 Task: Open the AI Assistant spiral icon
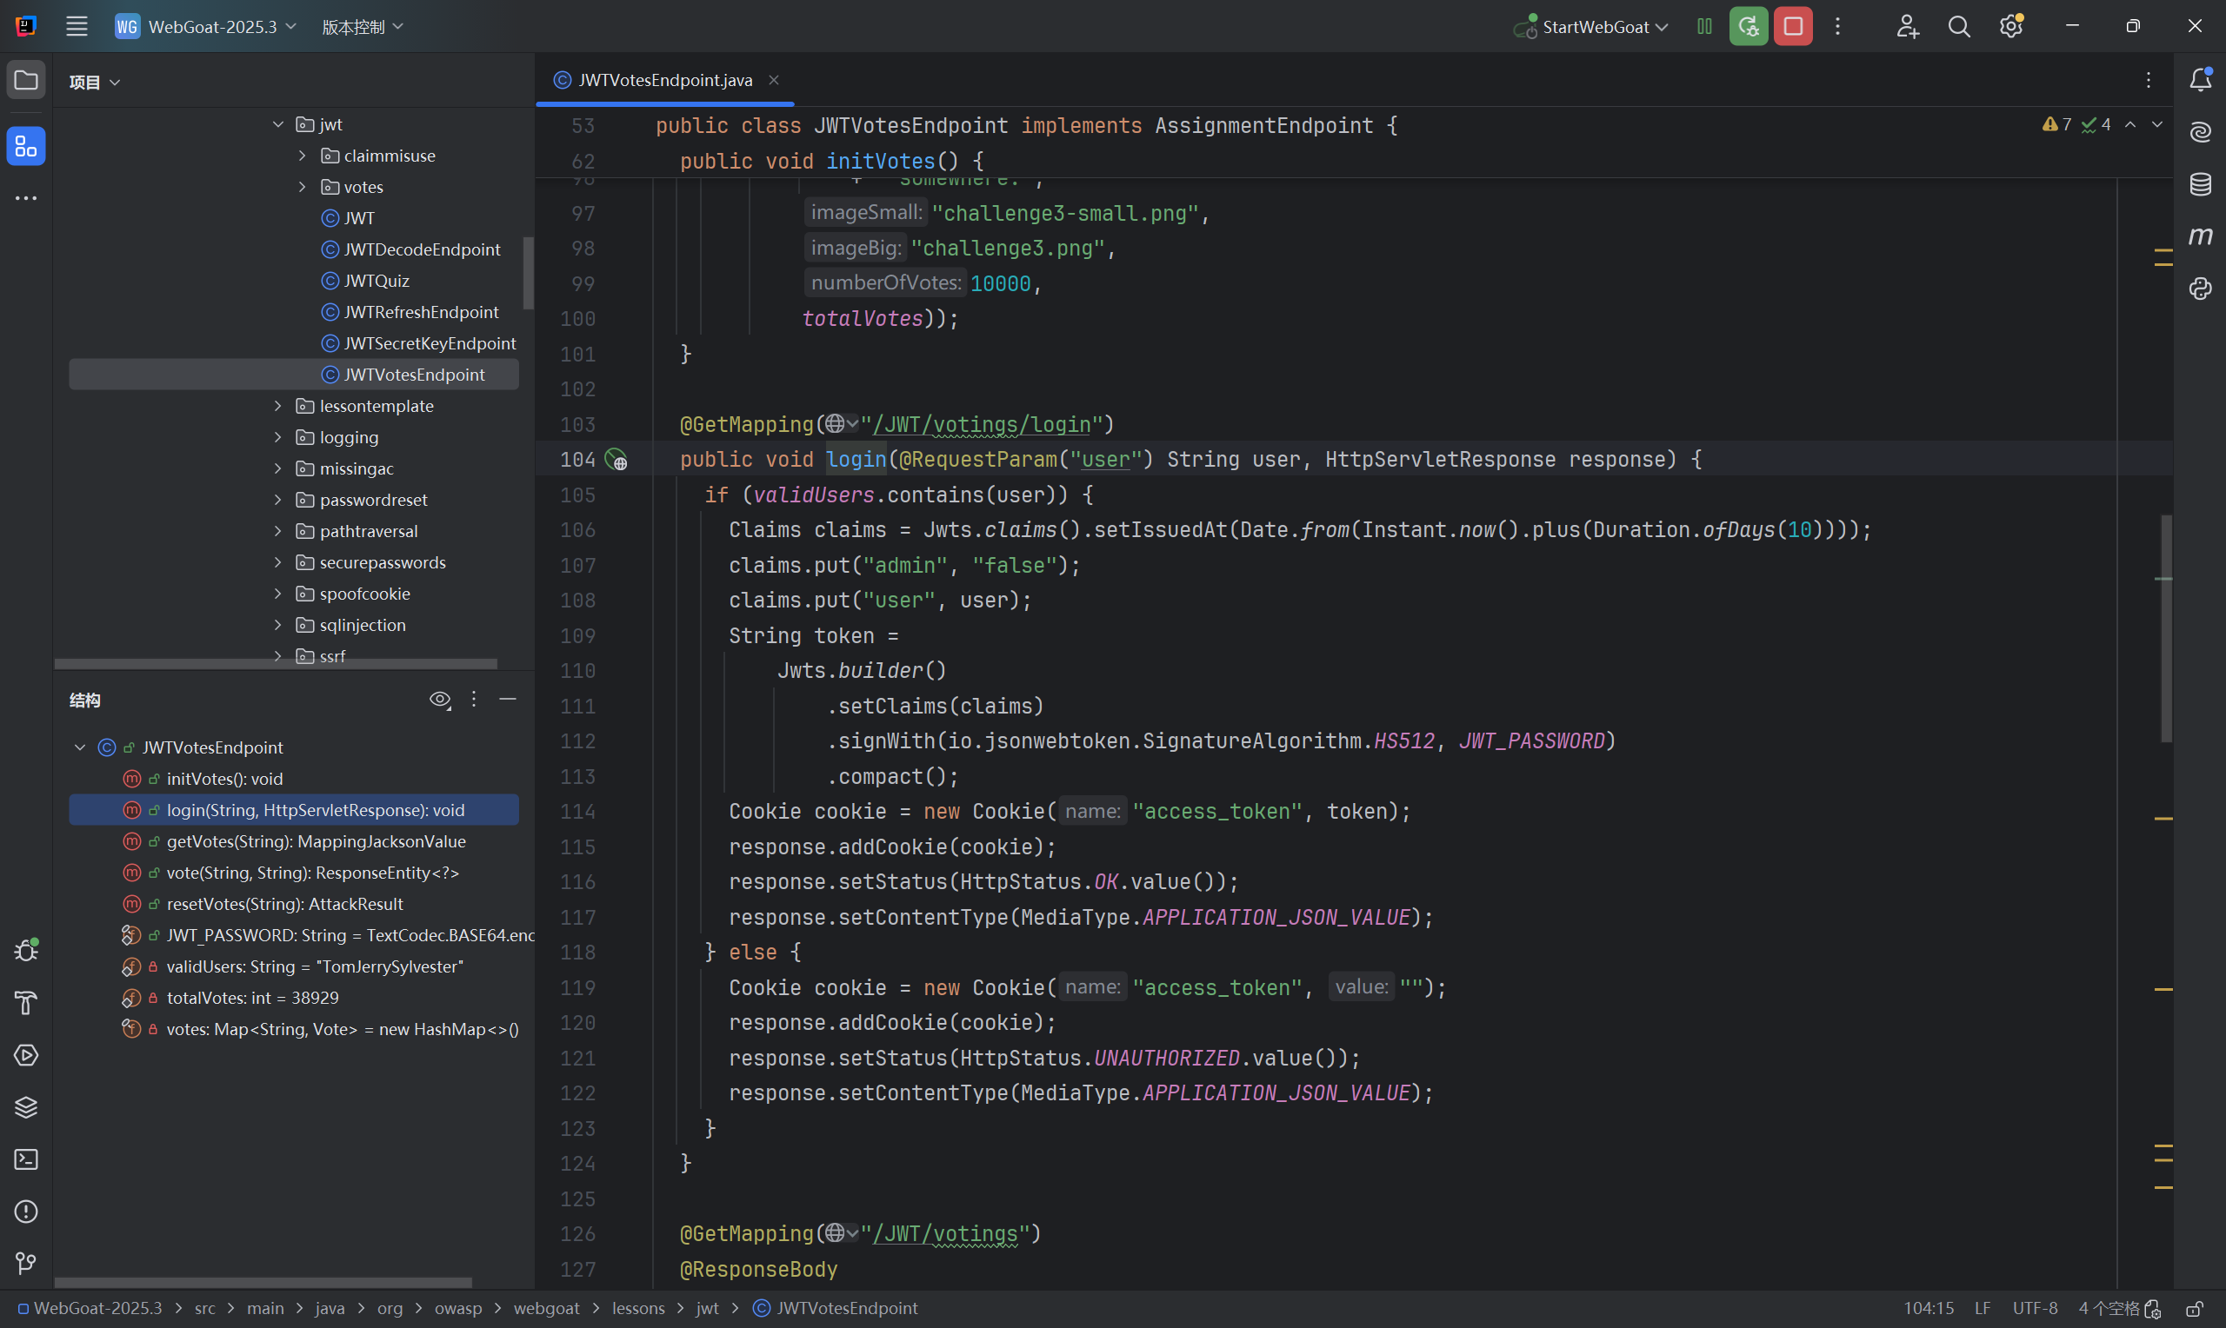click(2201, 132)
